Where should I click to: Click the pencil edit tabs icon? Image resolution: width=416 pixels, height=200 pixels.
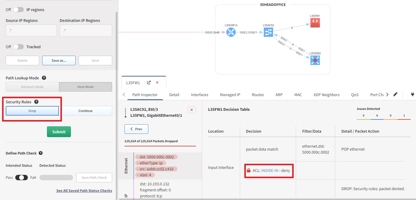click(395, 95)
